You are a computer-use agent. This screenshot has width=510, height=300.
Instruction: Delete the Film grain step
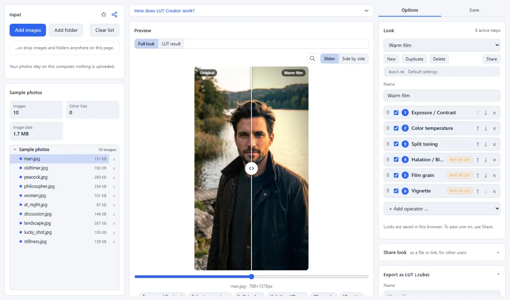pyautogui.click(x=494, y=175)
